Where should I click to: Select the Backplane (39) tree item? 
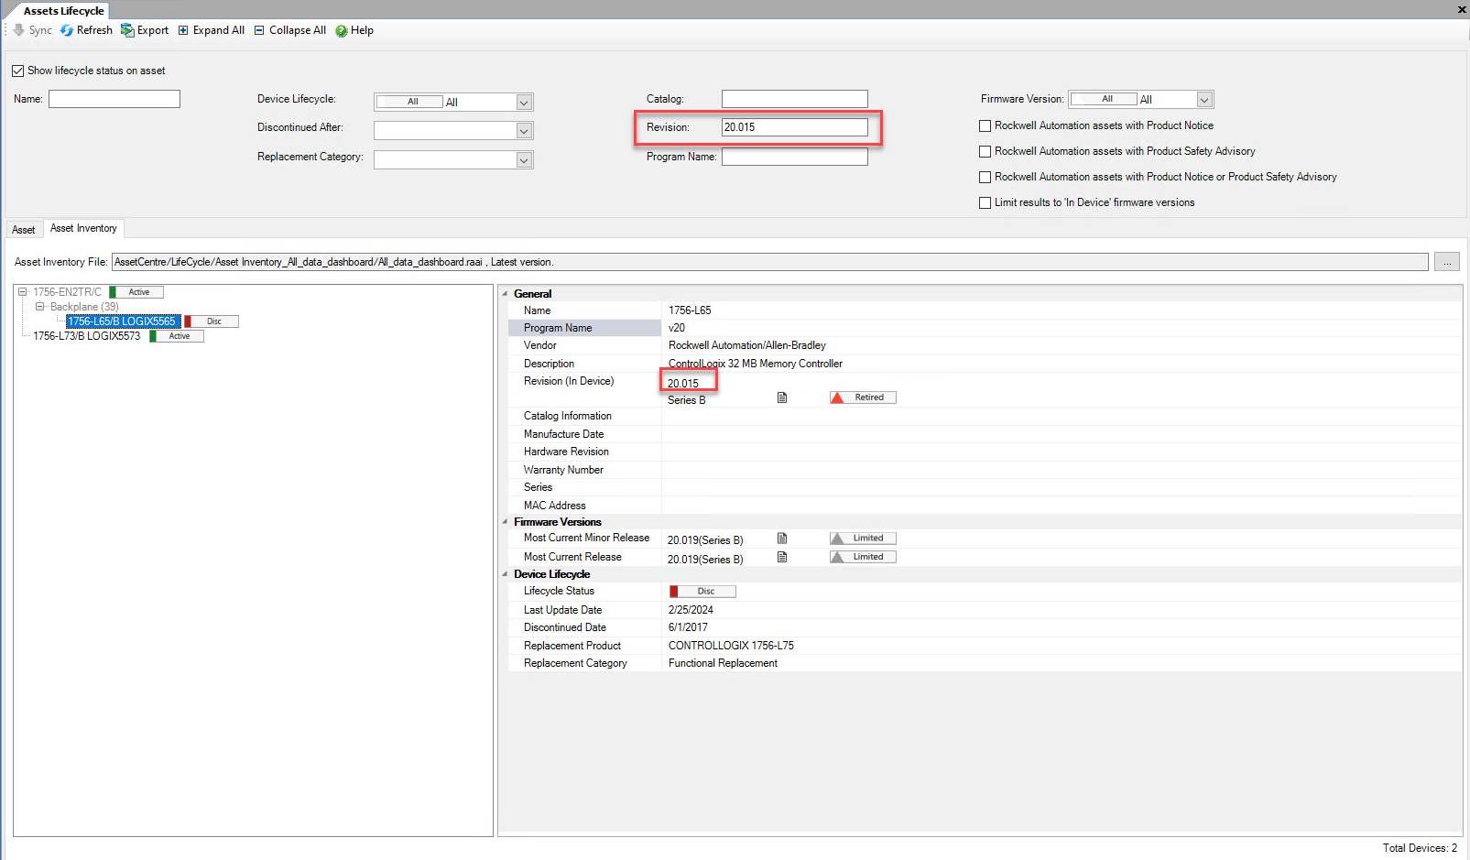84,307
